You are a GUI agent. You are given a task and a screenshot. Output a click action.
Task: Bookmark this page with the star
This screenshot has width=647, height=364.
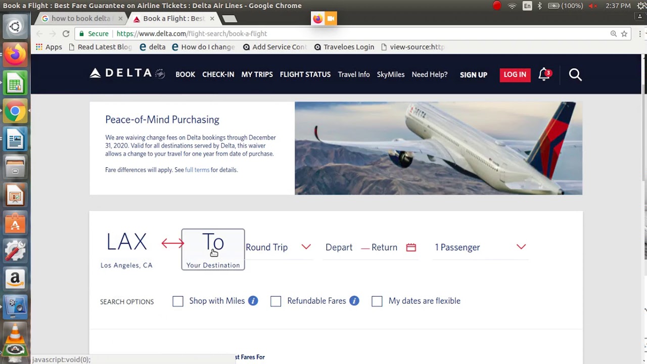pyautogui.click(x=624, y=33)
